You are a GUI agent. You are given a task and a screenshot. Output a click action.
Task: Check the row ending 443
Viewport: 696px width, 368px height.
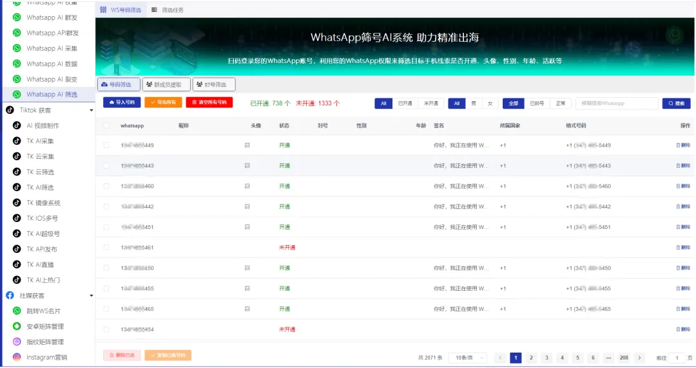click(106, 165)
